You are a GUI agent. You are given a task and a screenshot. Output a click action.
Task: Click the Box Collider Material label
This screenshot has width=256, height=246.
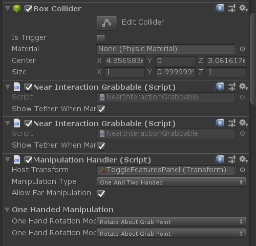tap(25, 49)
